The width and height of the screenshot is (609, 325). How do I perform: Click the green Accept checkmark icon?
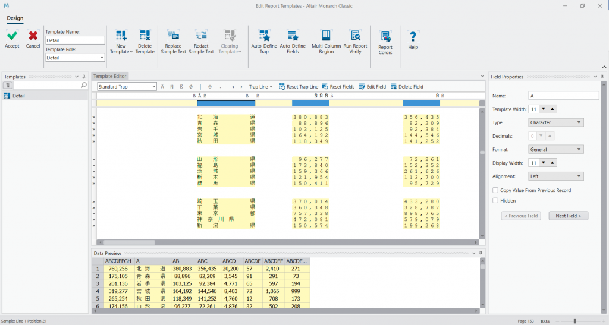coord(12,36)
